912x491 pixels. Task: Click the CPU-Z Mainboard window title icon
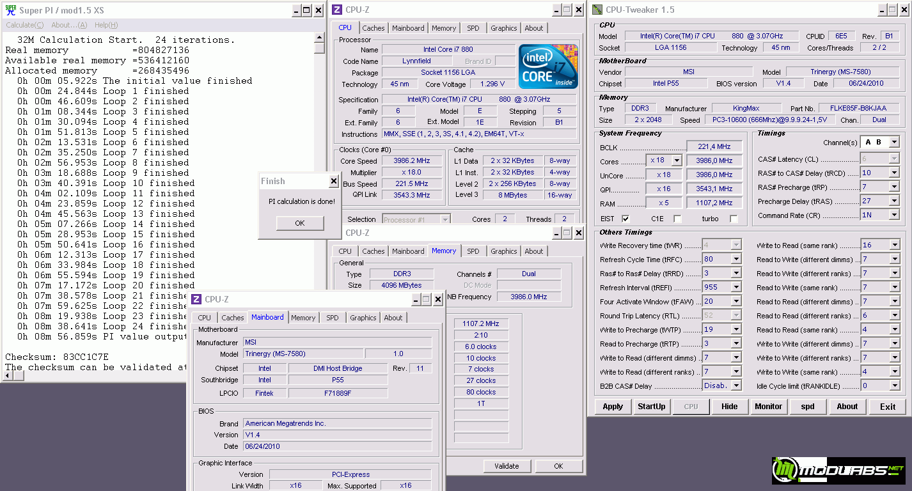click(x=197, y=299)
